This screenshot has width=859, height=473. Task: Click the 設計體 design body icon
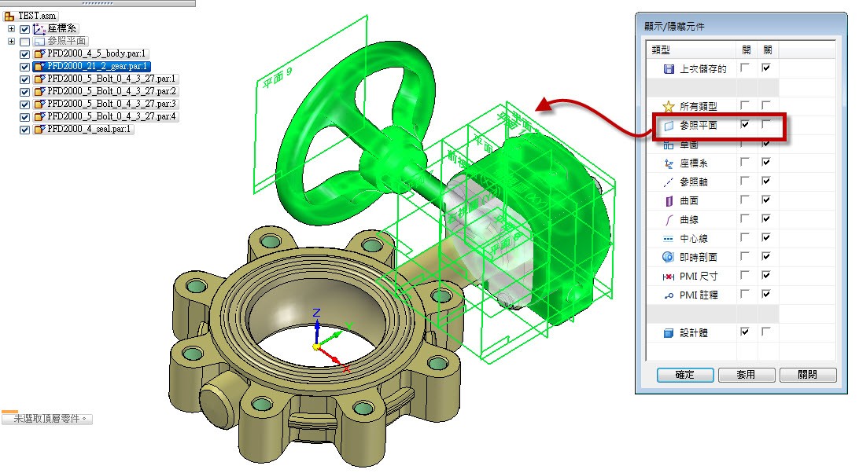click(x=669, y=333)
